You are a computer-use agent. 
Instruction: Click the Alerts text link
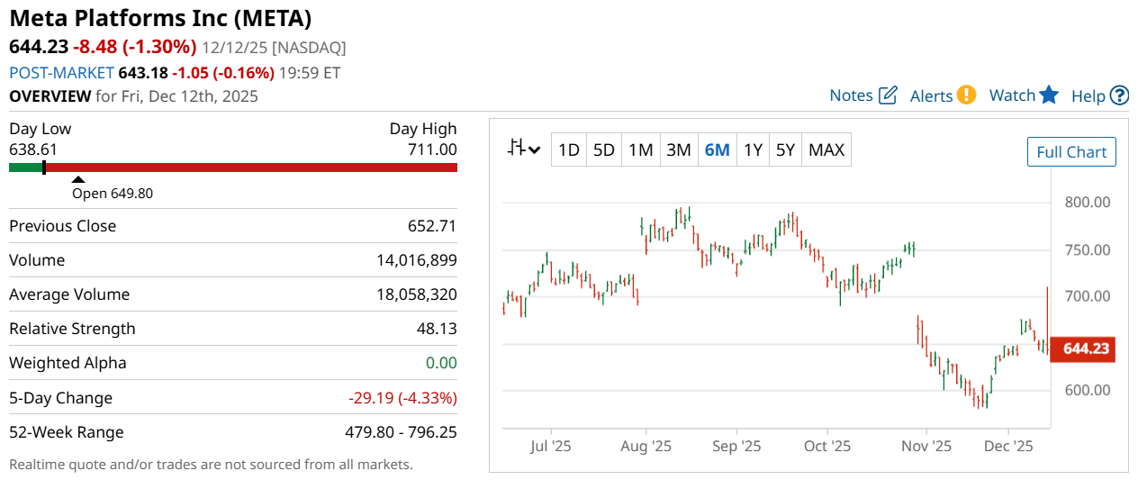[x=931, y=95]
